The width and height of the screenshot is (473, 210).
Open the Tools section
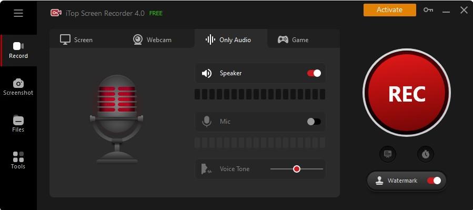pos(18,161)
